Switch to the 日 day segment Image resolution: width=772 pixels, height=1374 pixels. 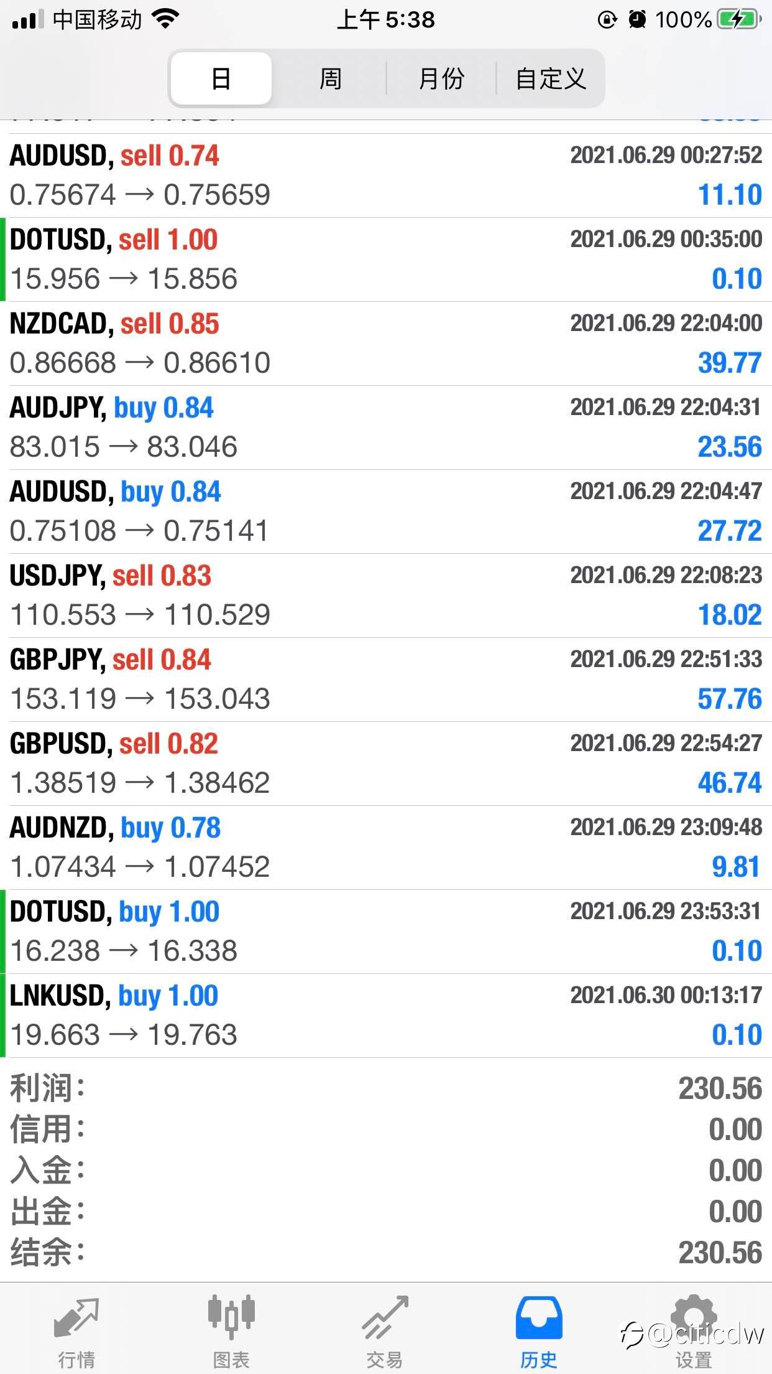click(x=221, y=79)
